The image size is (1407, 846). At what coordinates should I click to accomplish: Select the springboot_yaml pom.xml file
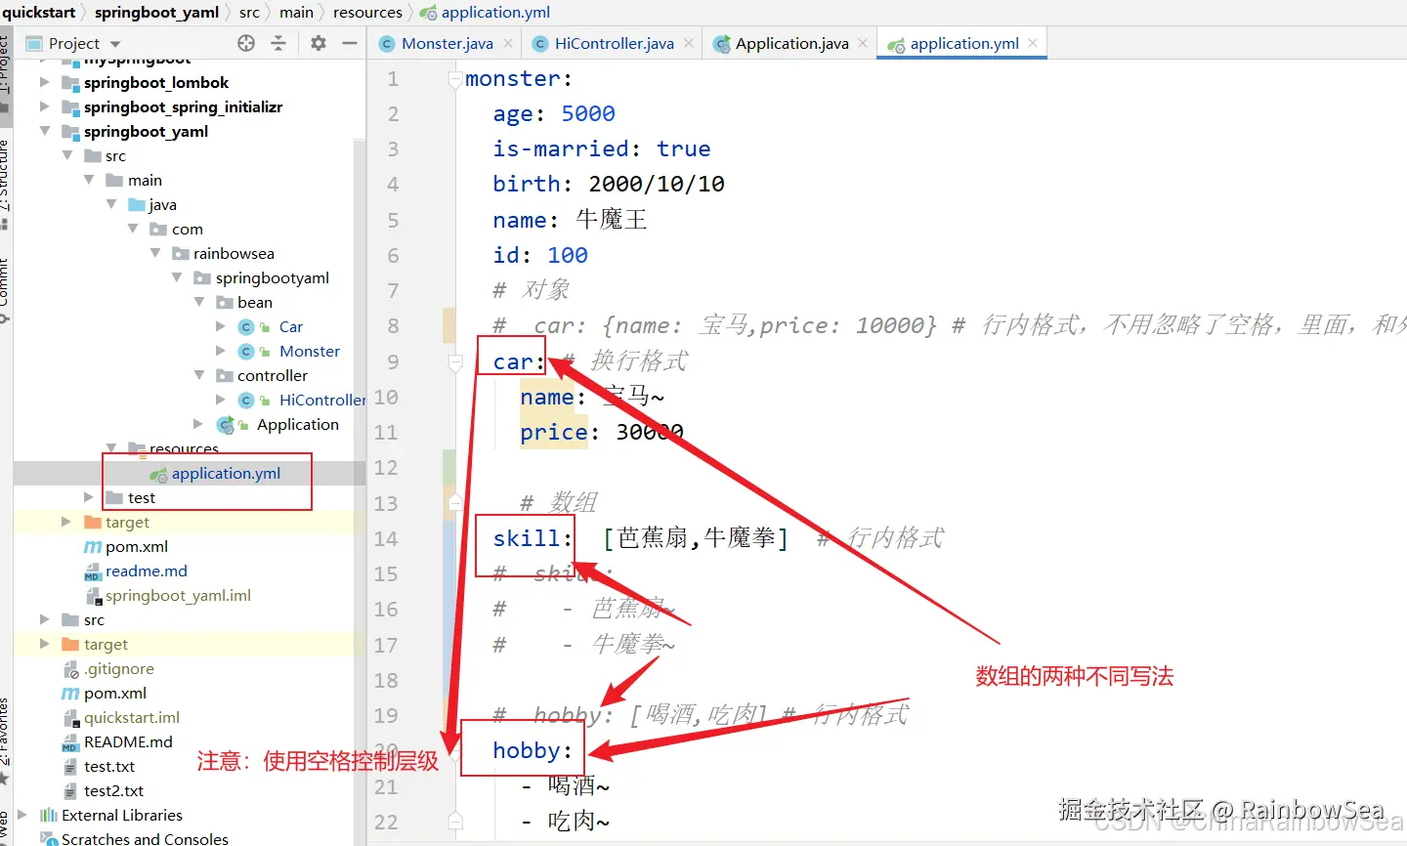coord(137,546)
